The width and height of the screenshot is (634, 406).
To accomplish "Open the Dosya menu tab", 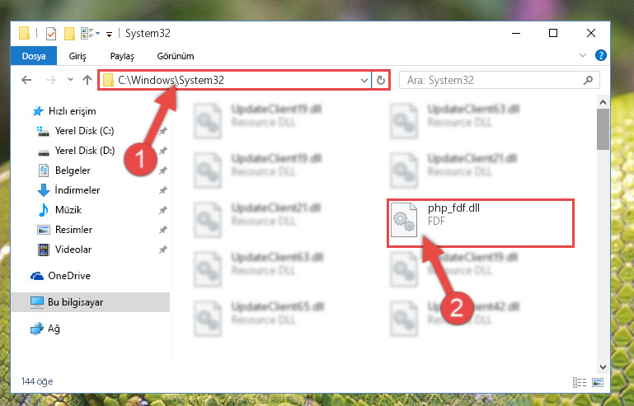I will pyautogui.click(x=34, y=56).
